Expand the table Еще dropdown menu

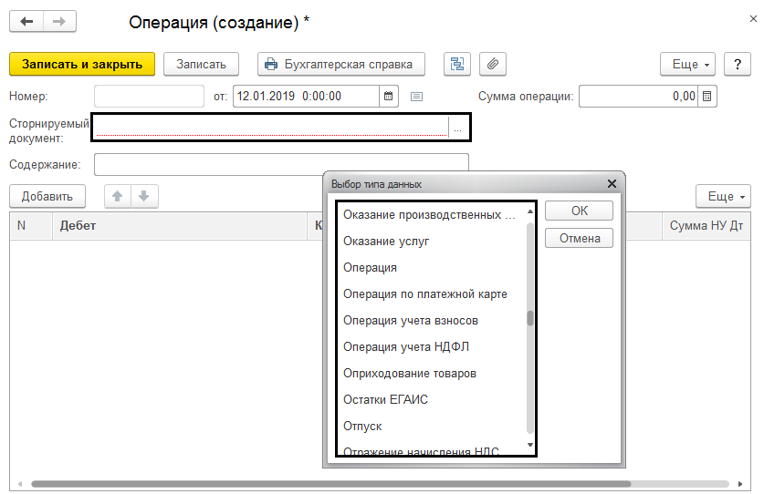(x=722, y=196)
